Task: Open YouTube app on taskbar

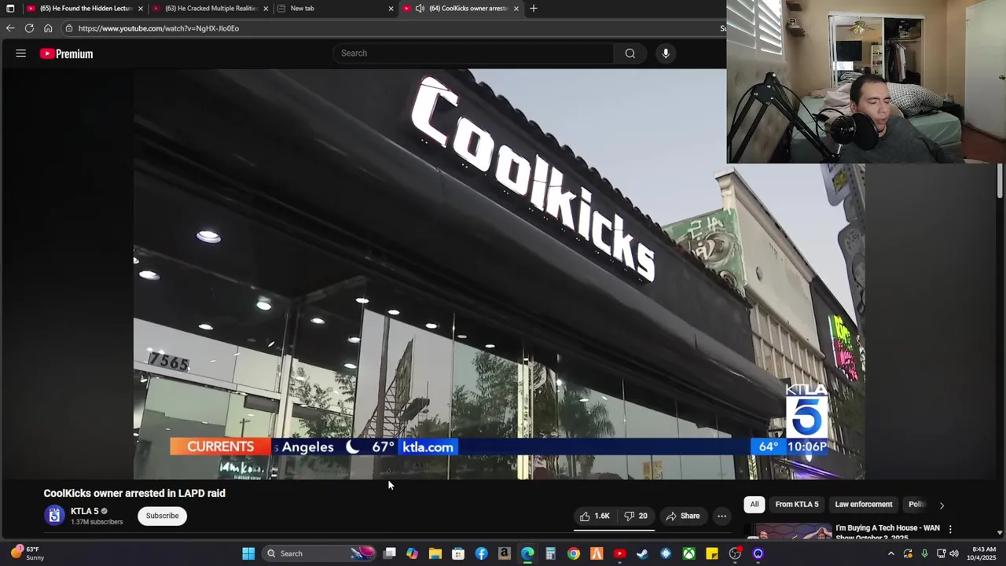Action: pyautogui.click(x=619, y=553)
